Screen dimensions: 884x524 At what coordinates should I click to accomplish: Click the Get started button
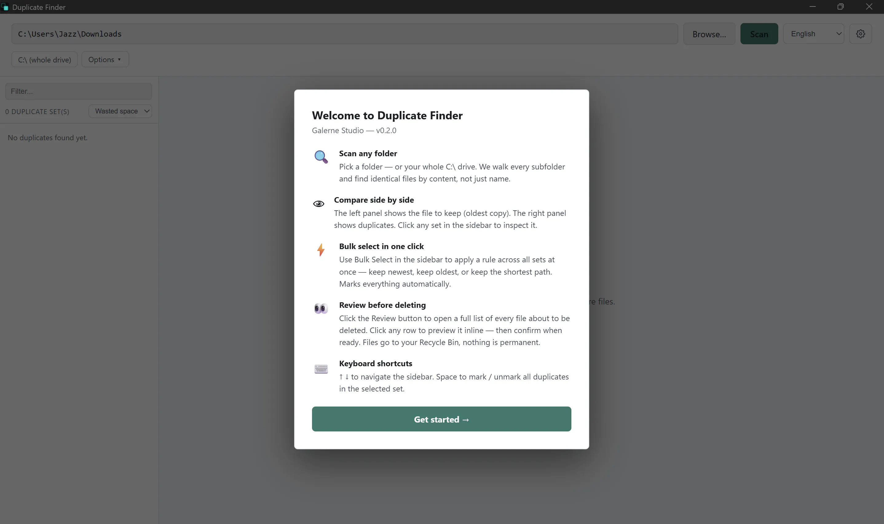click(x=441, y=419)
